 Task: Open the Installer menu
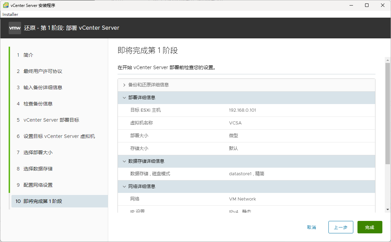[10, 15]
